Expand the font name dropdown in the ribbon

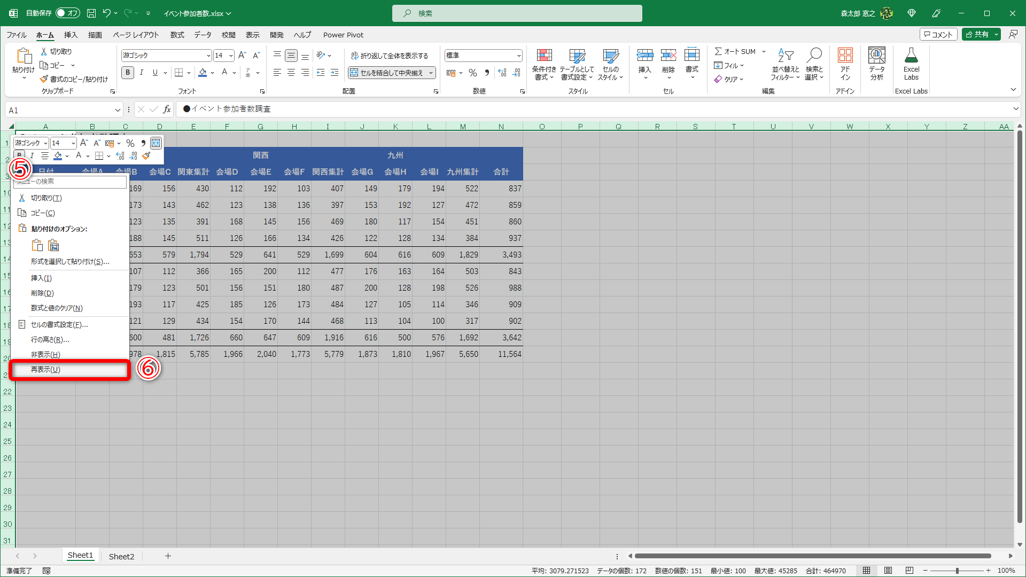click(x=208, y=56)
